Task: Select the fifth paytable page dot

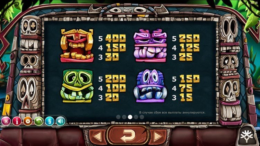Action: tap(142, 117)
